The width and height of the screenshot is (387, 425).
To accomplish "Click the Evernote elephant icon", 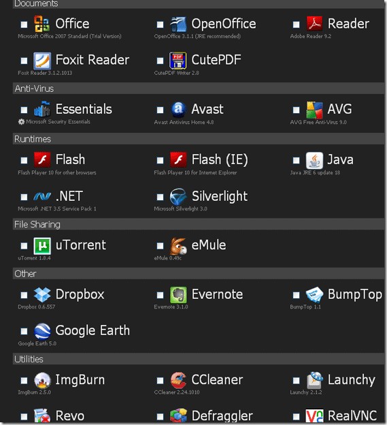I will coord(178,295).
